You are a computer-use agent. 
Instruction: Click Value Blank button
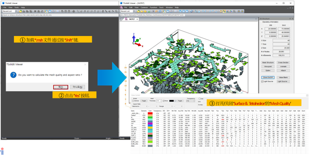tap(283, 77)
